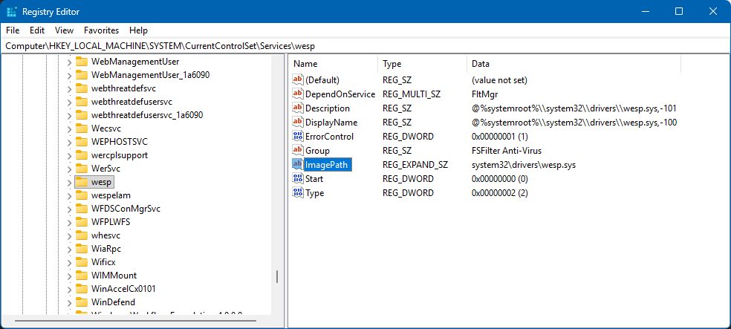Open the File menu
The width and height of the screenshot is (731, 329).
tap(13, 30)
